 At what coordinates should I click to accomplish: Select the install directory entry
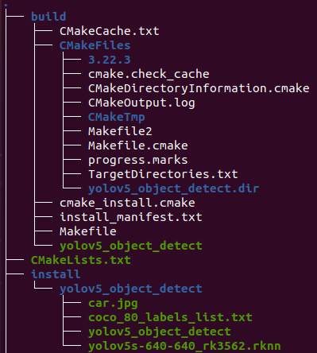click(56, 274)
